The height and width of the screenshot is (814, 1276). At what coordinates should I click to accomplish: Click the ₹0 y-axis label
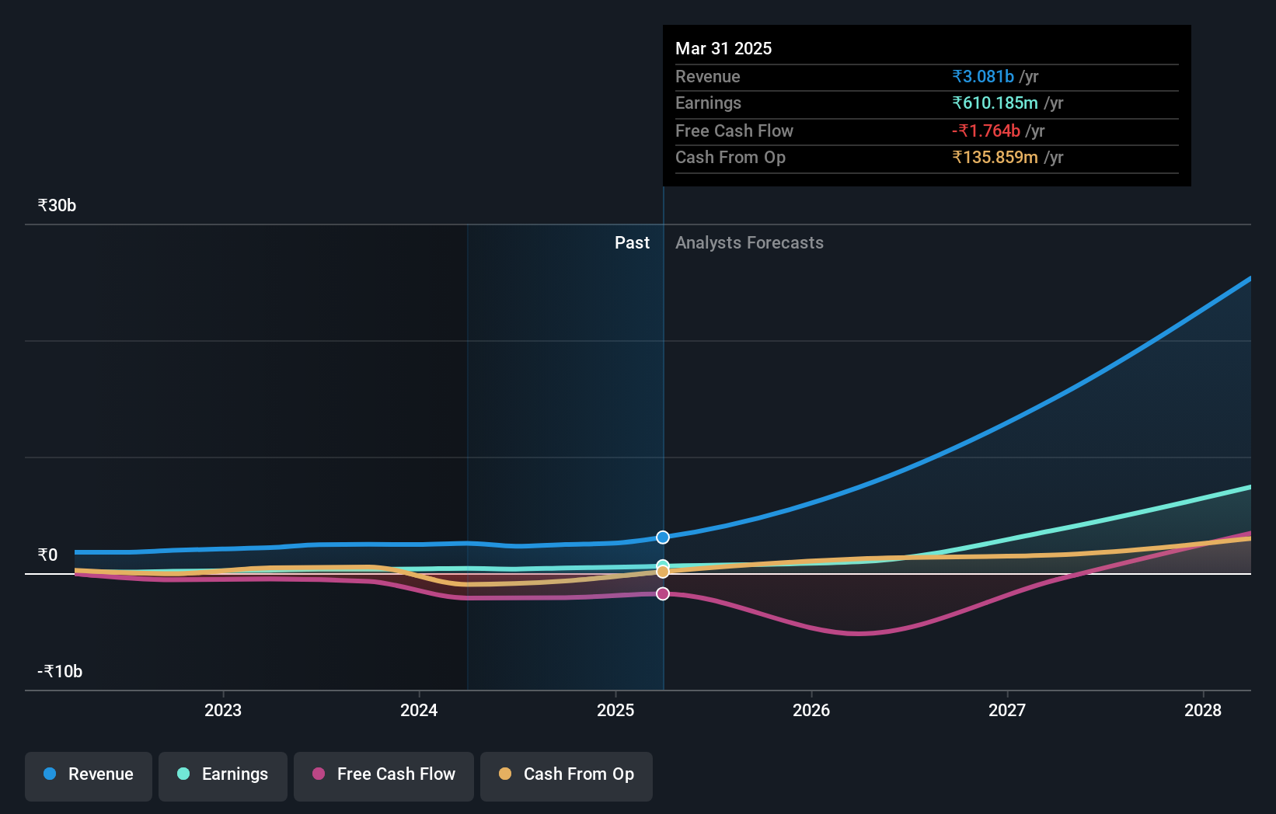pos(47,555)
